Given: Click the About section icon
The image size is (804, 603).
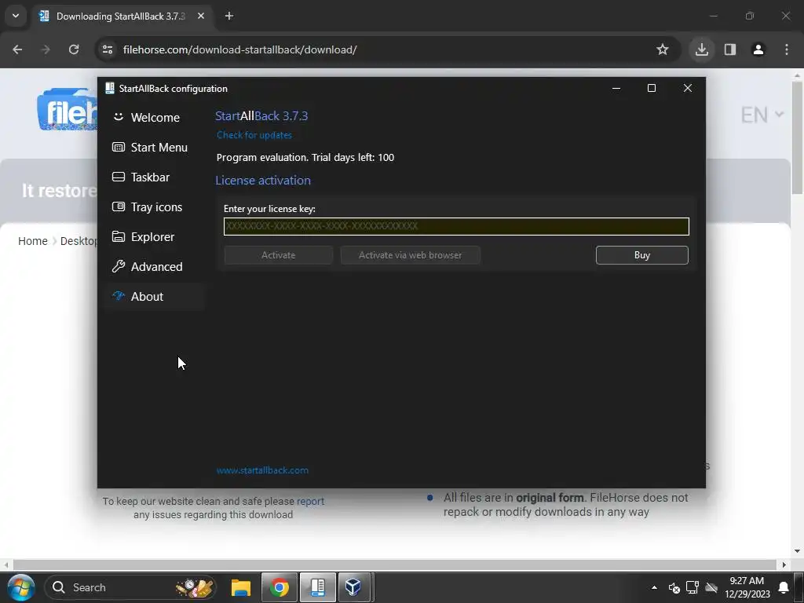Looking at the screenshot, I should [119, 296].
